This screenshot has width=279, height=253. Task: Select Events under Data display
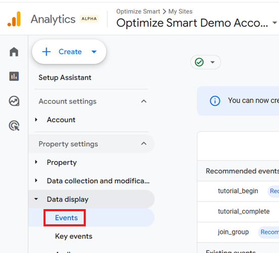pyautogui.click(x=66, y=218)
